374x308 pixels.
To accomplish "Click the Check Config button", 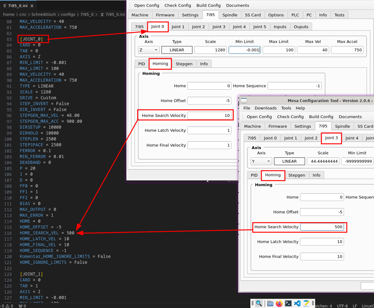I will pos(178,5).
